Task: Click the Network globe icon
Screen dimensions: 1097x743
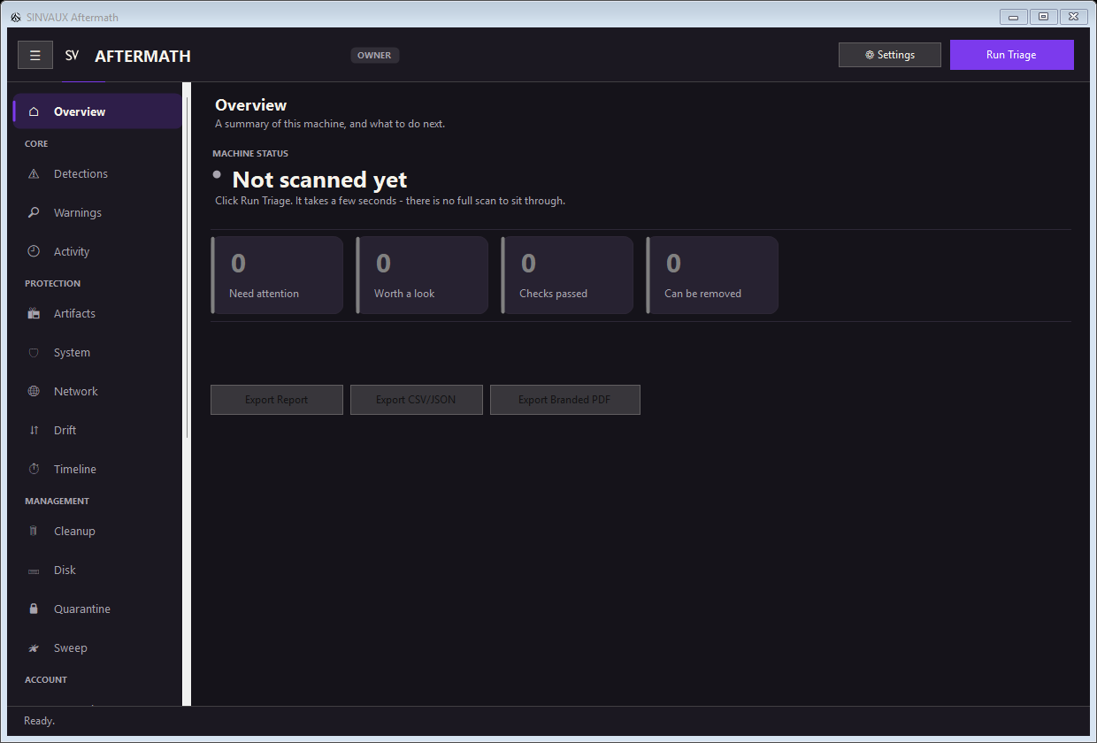Action: coord(34,391)
